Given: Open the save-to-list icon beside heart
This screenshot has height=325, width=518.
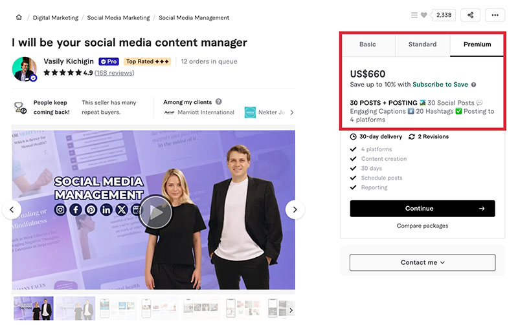Looking at the screenshot, I should pos(414,15).
